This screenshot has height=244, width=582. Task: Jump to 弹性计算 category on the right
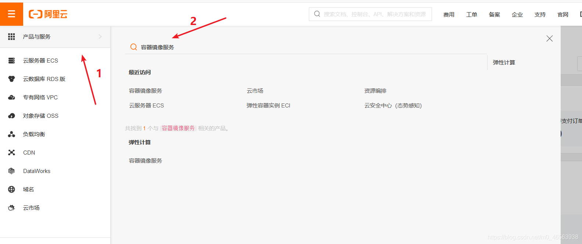pyautogui.click(x=504, y=62)
